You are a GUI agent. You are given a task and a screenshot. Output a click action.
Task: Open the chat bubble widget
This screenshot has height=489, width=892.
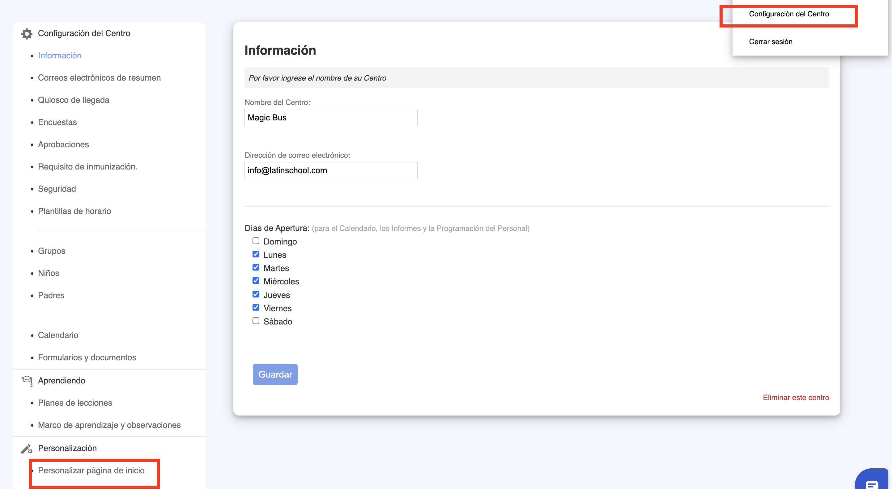871,482
